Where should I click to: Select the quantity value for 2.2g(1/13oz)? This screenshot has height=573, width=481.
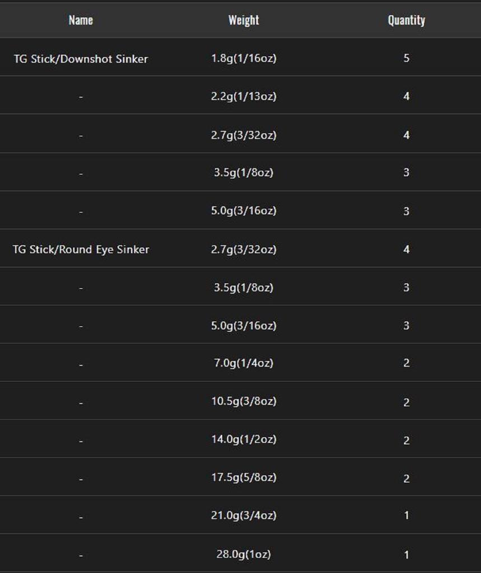point(406,96)
